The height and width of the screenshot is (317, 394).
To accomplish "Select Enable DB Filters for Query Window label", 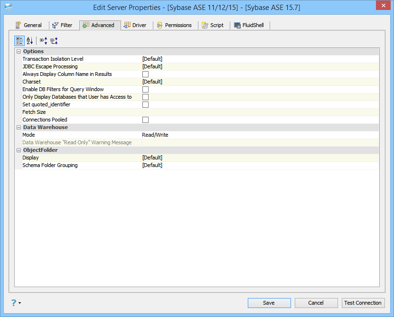I will click(63, 89).
